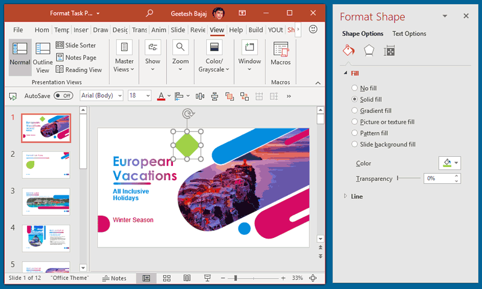This screenshot has width=482, height=289.
Task: Toggle the Notes pane button
Action: coord(114,278)
